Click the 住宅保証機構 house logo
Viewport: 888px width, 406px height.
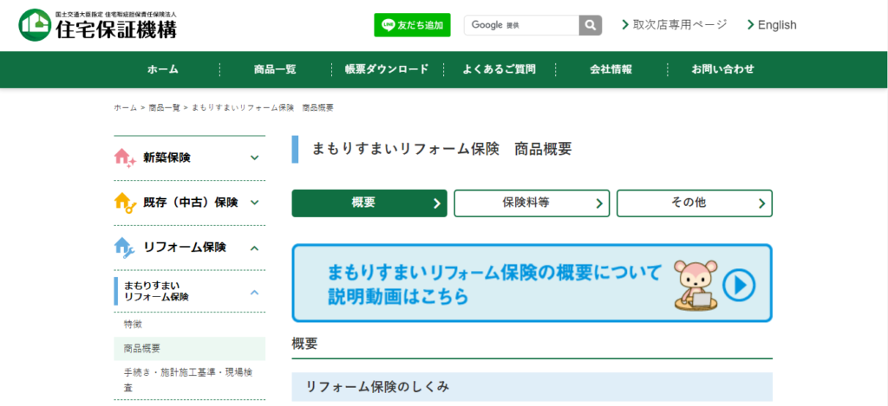pos(35,25)
